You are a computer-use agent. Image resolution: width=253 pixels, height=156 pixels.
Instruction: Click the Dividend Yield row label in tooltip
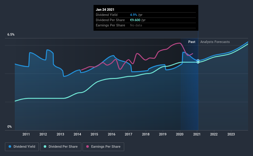click(x=107, y=15)
